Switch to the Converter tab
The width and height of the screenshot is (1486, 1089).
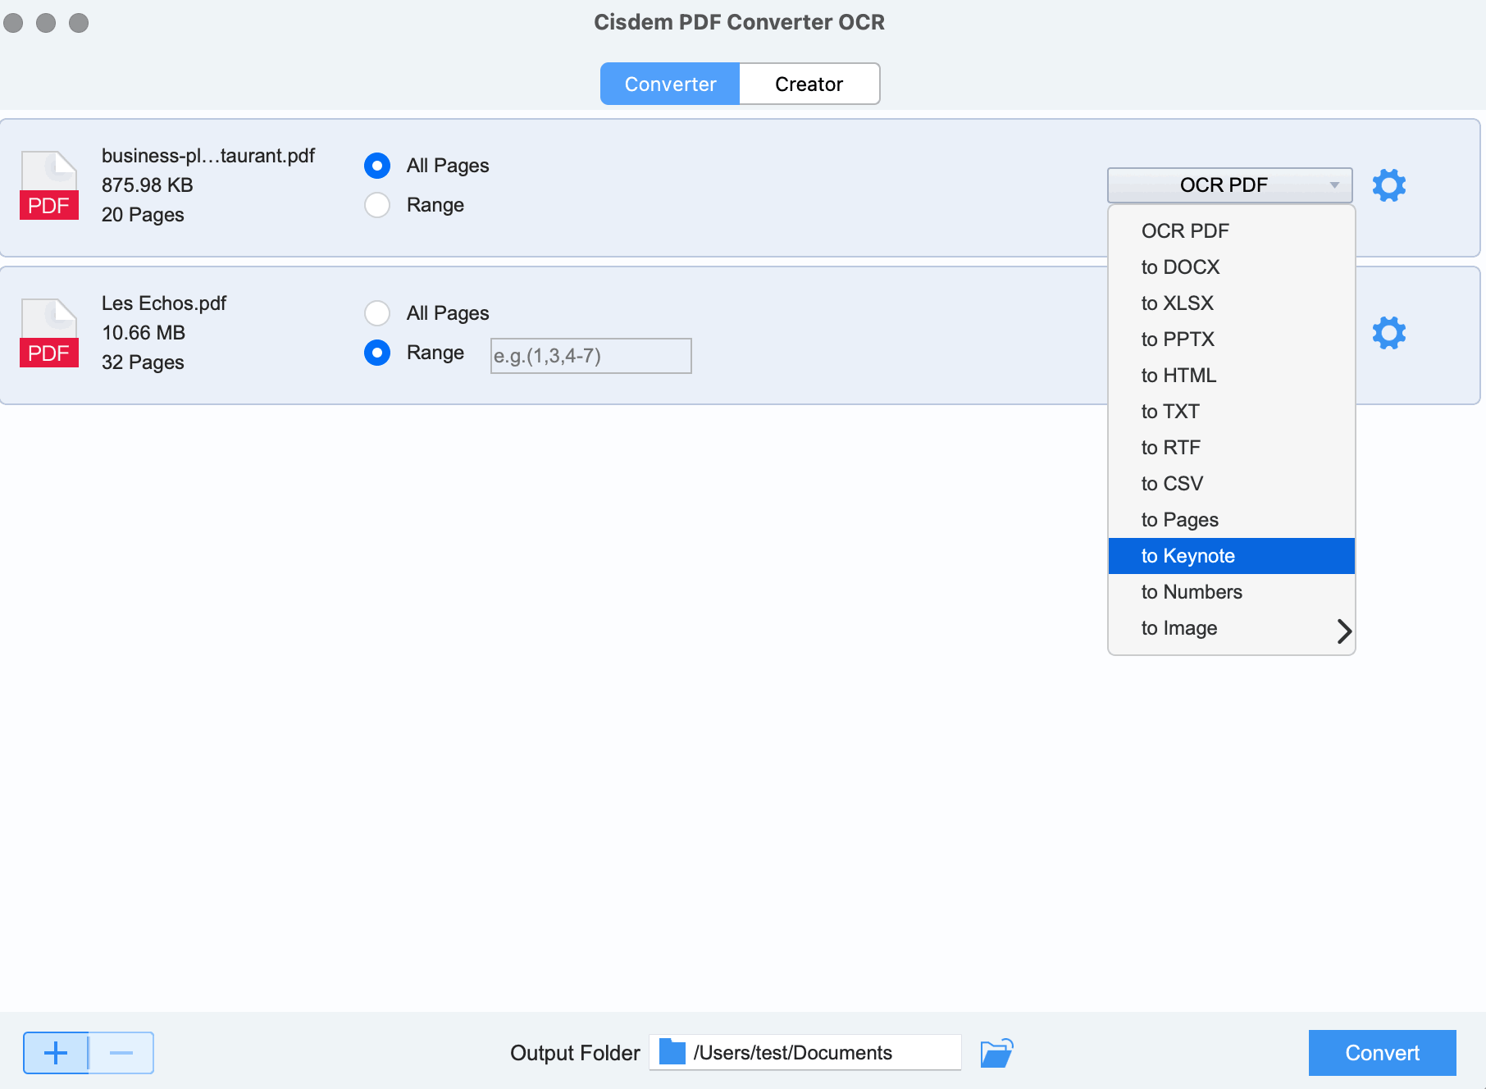pos(670,84)
